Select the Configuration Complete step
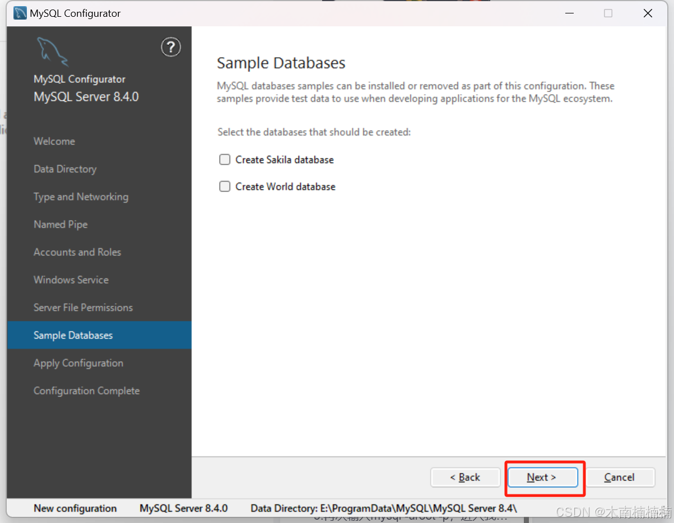Viewport: 674px width, 523px height. tap(87, 391)
